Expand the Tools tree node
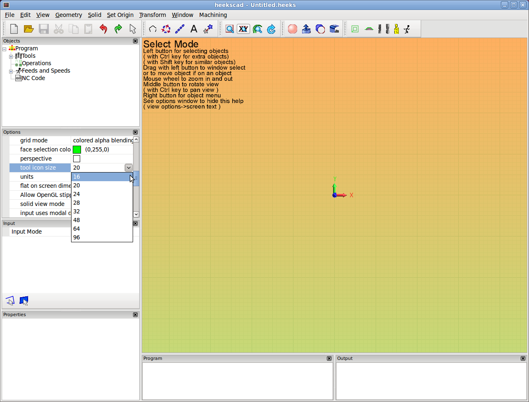529x402 pixels. click(11, 57)
